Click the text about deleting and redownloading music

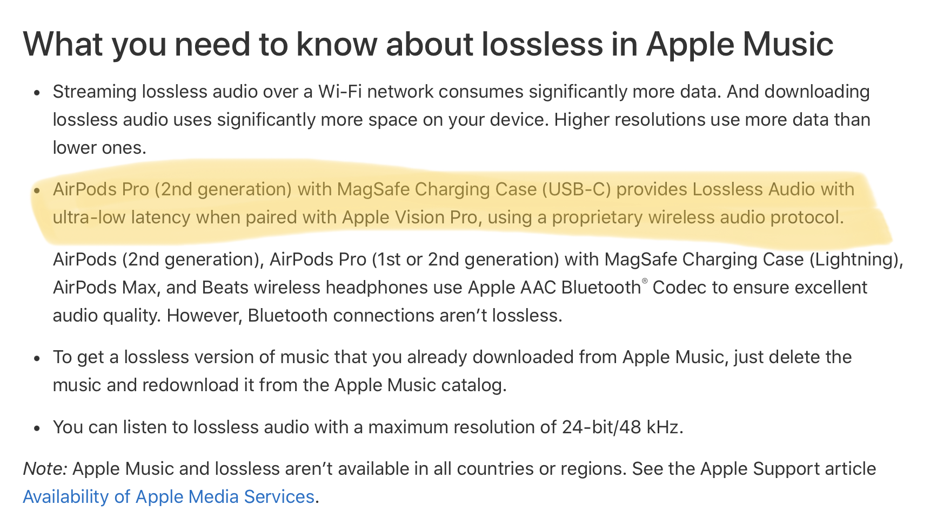[452, 371]
